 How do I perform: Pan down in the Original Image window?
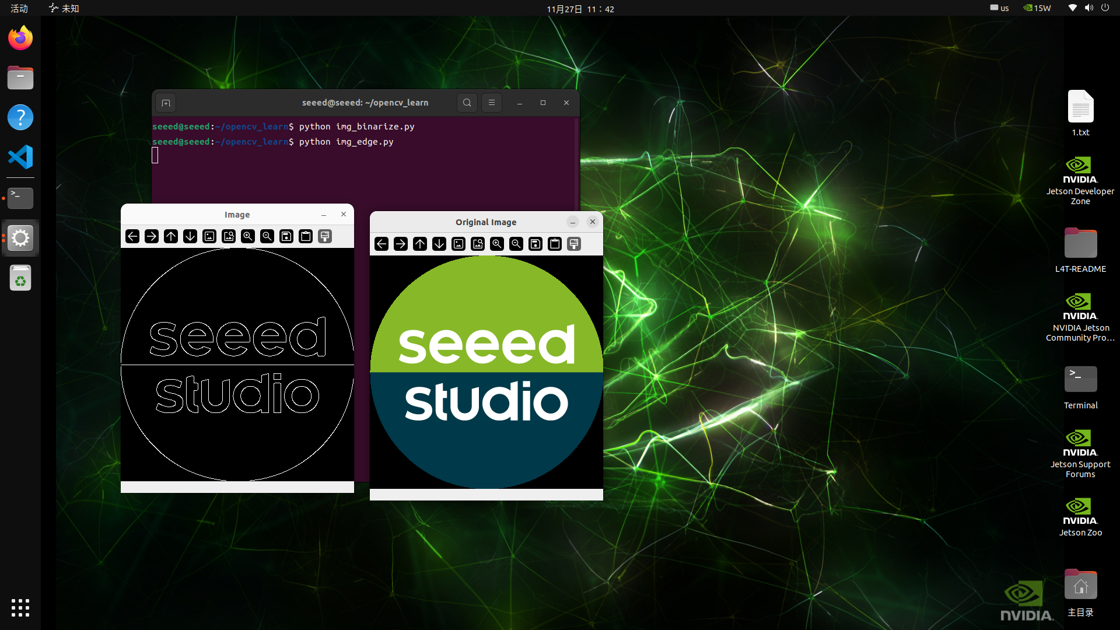pyautogui.click(x=439, y=244)
